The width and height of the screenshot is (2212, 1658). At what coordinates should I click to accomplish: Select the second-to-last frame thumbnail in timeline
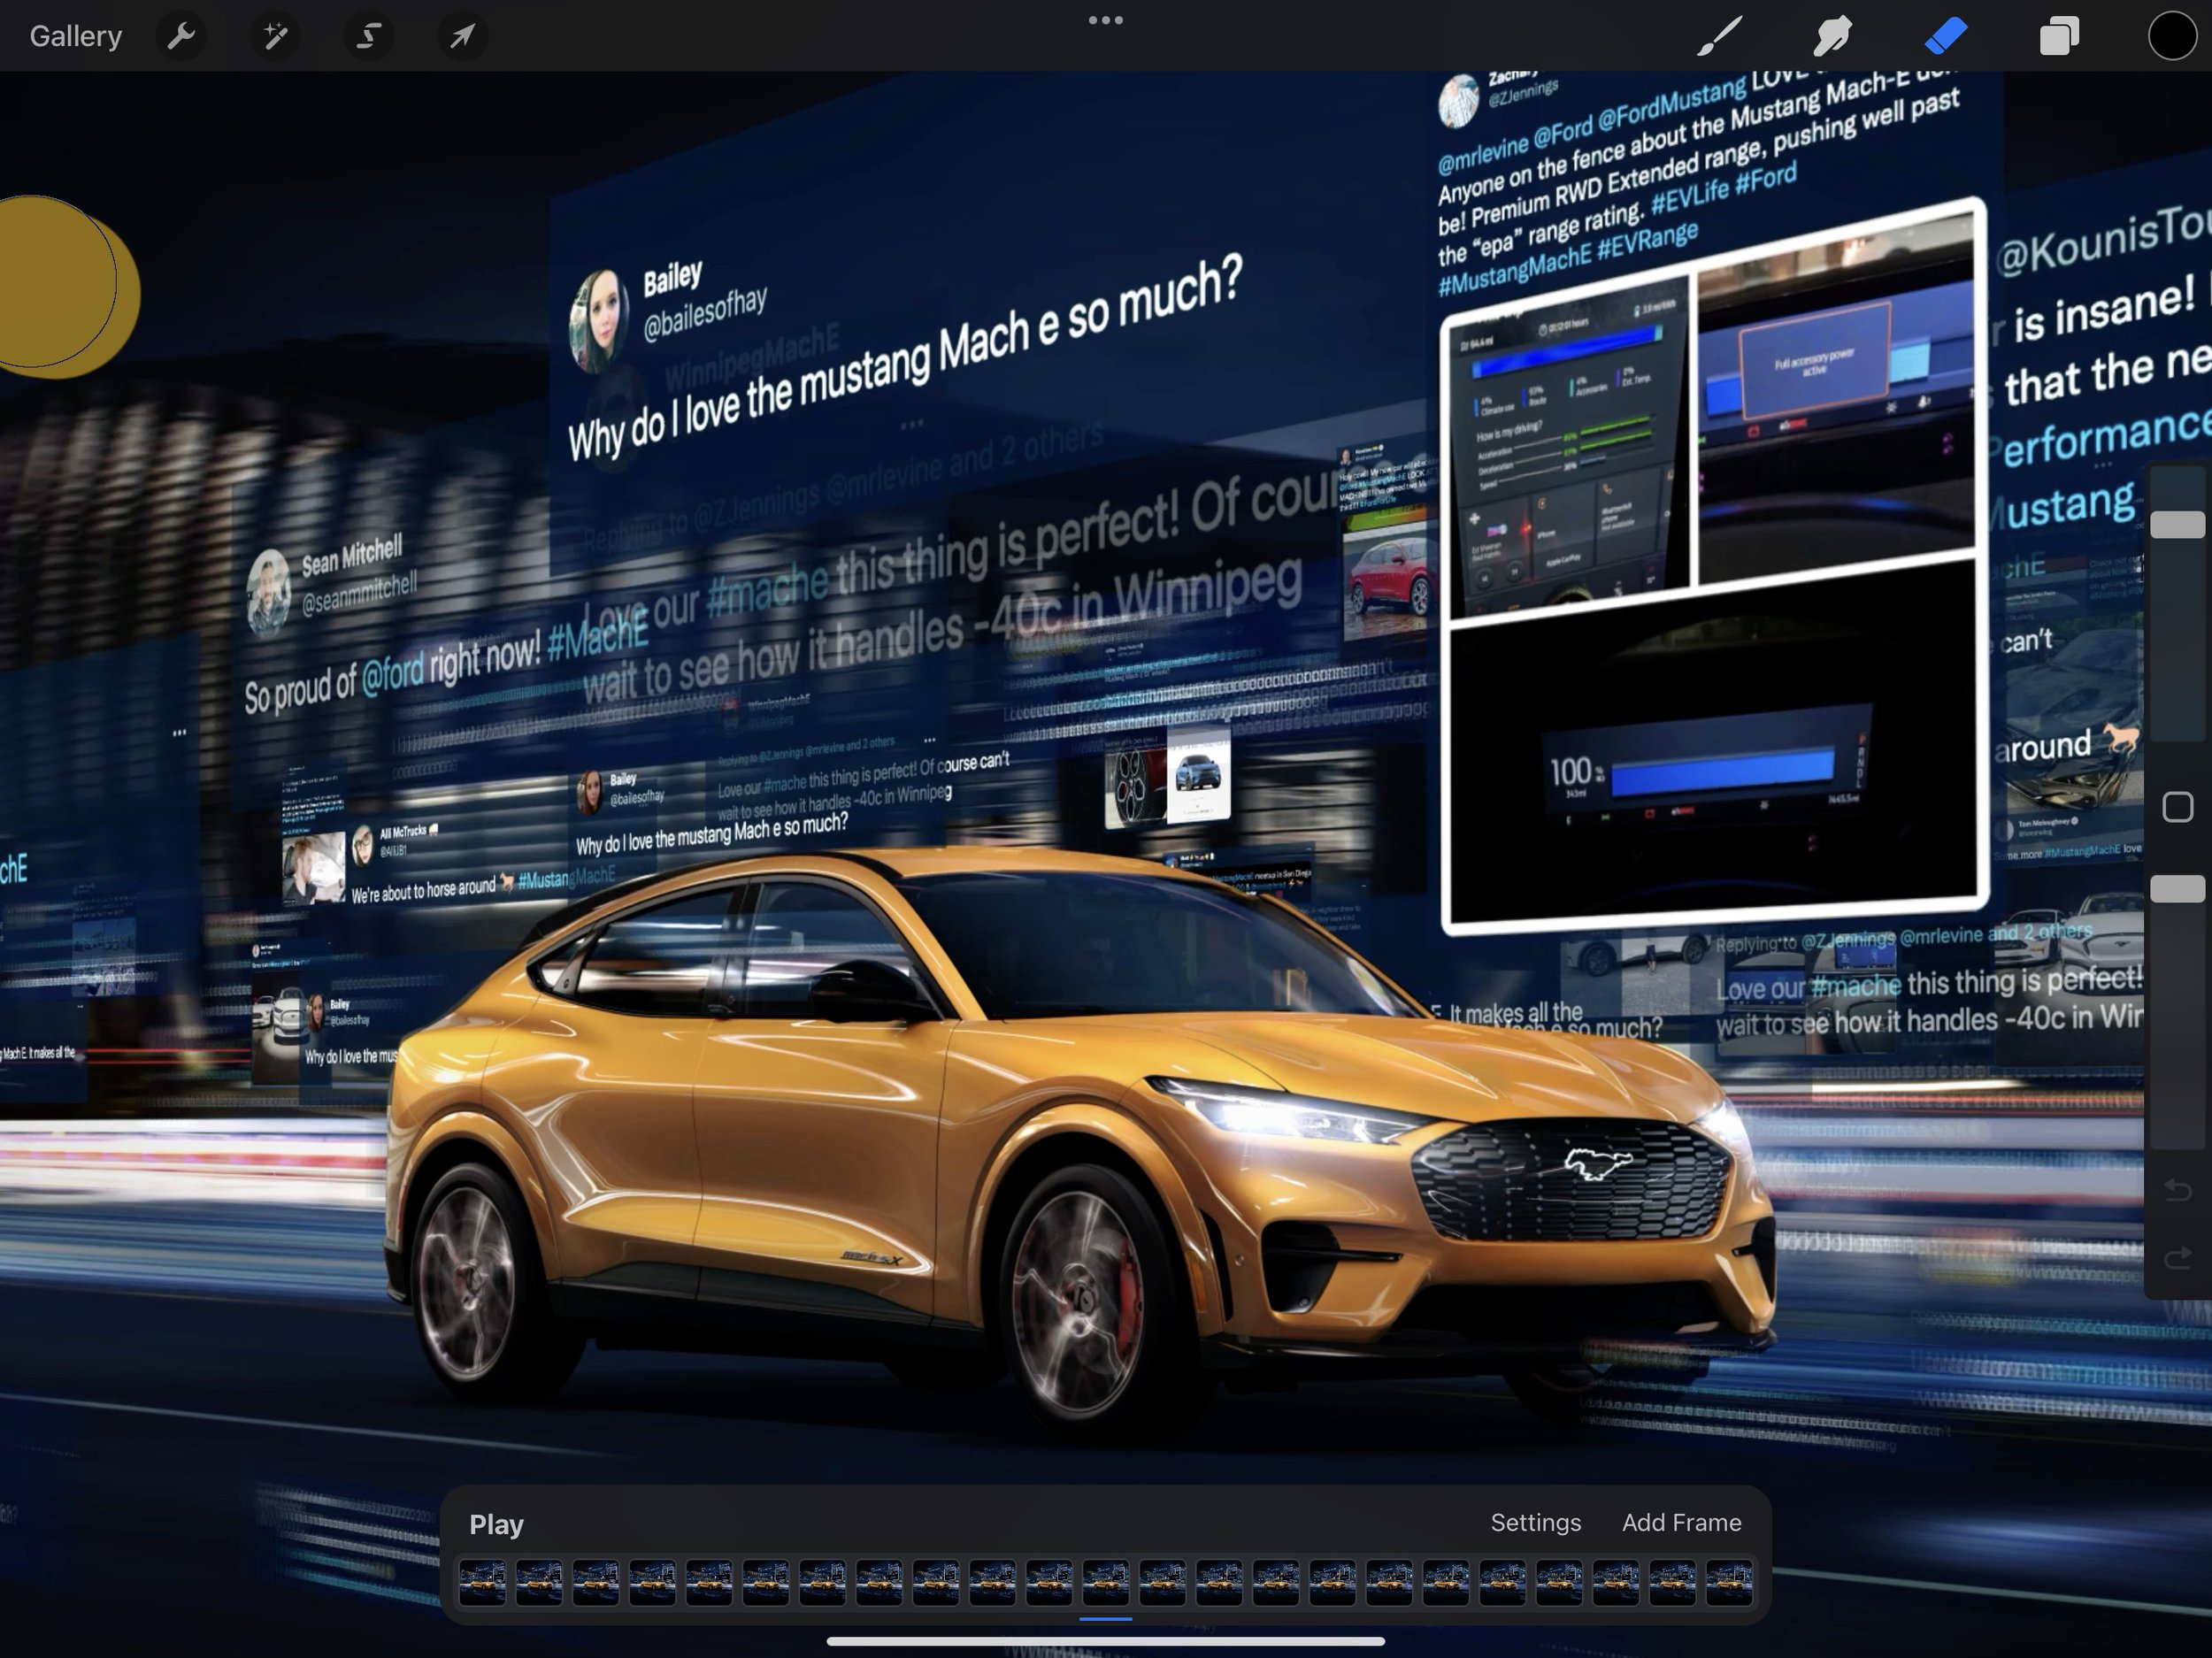click(1672, 1582)
